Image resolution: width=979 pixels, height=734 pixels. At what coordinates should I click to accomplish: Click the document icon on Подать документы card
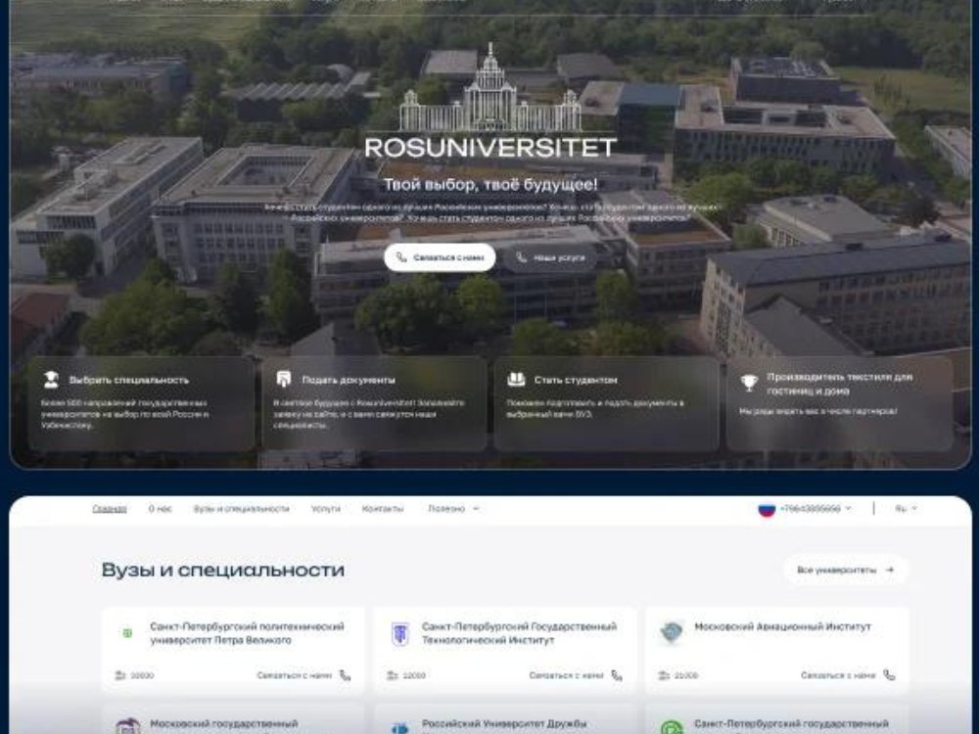[284, 379]
